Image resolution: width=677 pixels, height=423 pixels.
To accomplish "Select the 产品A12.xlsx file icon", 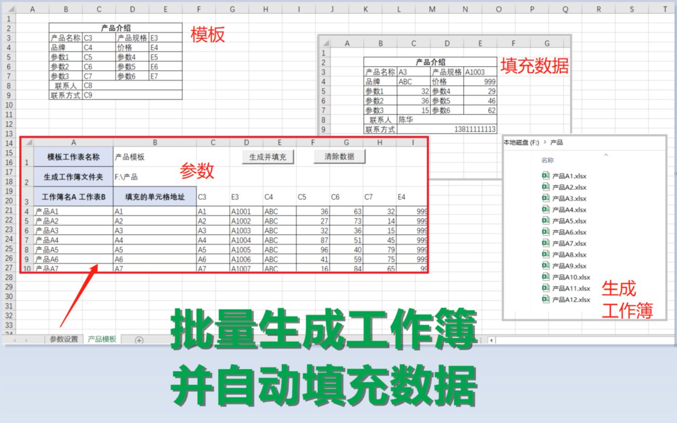I will (546, 299).
